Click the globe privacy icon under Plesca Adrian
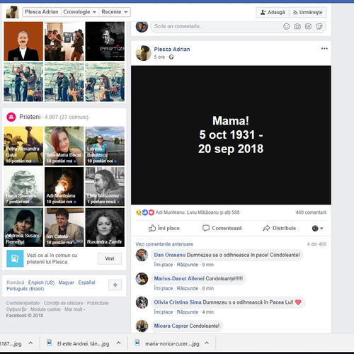The width and height of the screenshot is (354, 354). (171, 57)
